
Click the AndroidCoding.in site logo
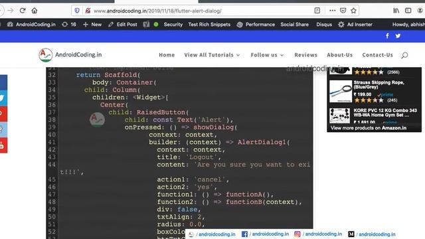click(x=70, y=54)
